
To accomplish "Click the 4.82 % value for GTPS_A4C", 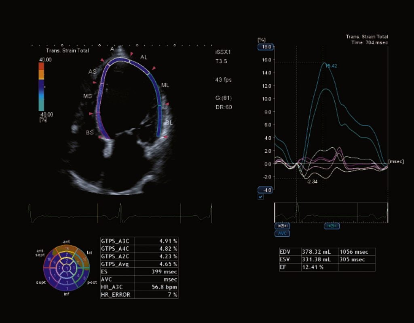I will pyautogui.click(x=168, y=248).
